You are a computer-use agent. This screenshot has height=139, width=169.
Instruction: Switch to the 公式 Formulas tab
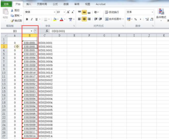(x=55, y=4)
